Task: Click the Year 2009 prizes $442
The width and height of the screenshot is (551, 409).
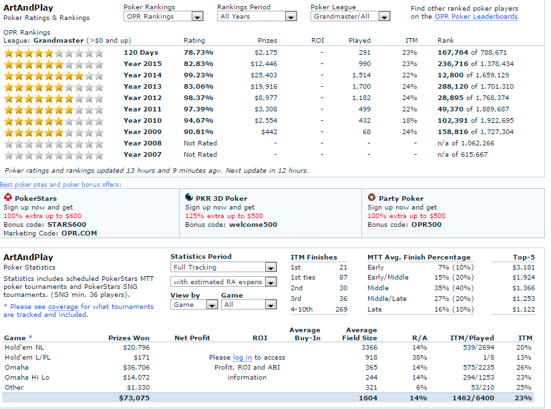Action: (269, 132)
